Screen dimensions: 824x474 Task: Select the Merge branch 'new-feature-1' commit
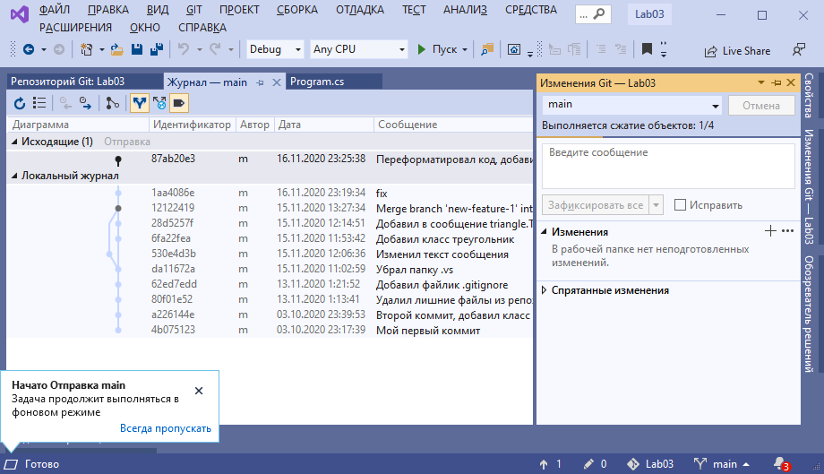(x=270, y=208)
